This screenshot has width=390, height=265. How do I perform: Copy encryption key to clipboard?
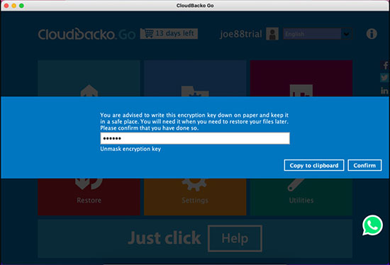(x=314, y=165)
